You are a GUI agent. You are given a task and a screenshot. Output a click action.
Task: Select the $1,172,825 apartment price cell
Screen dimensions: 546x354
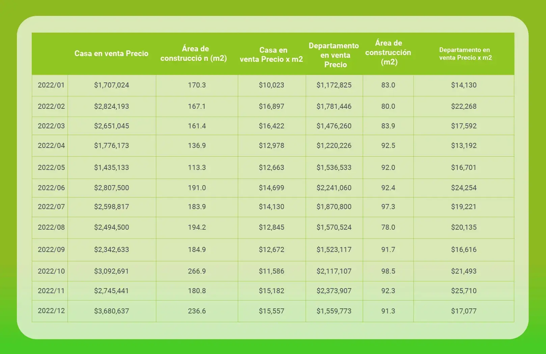(x=334, y=85)
